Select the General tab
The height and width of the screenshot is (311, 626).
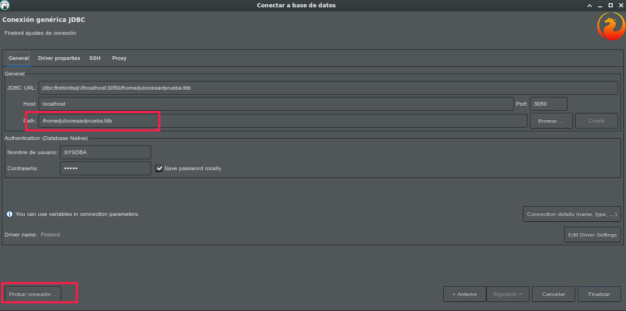click(x=18, y=58)
